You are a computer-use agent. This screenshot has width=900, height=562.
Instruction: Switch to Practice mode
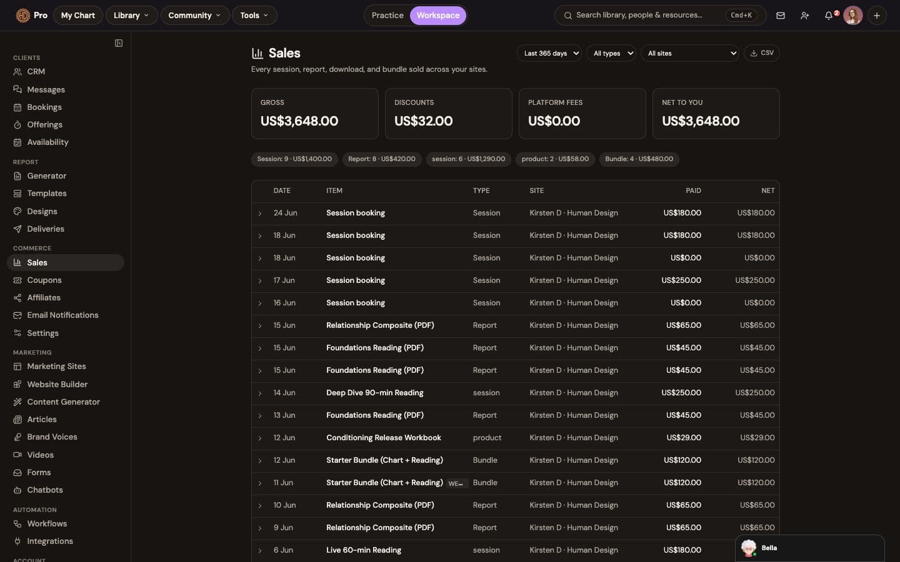[387, 16]
